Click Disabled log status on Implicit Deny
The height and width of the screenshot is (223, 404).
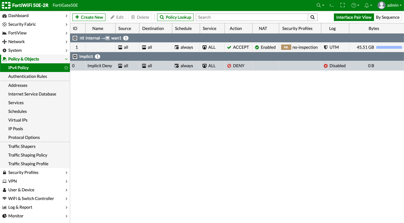(335, 66)
